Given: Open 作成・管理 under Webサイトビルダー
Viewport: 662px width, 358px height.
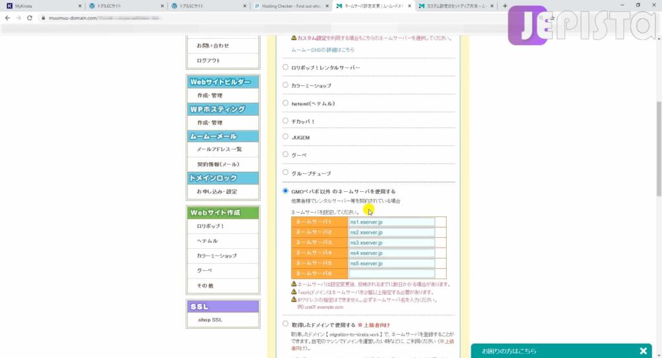Looking at the screenshot, I should pos(210,96).
